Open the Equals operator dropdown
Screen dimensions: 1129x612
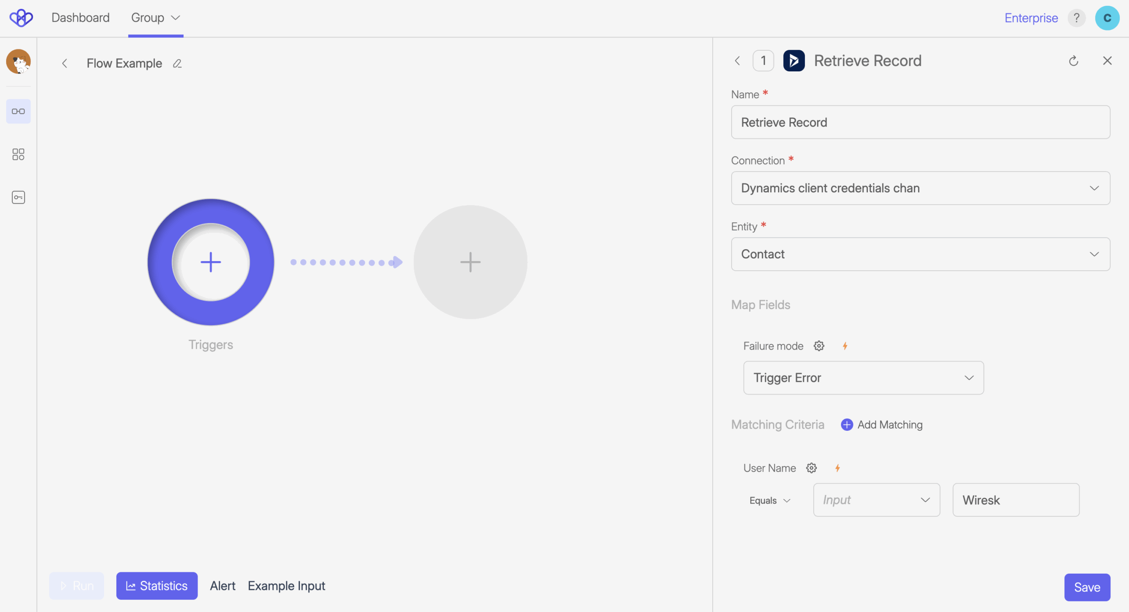[770, 500]
